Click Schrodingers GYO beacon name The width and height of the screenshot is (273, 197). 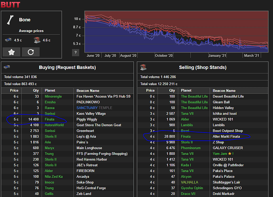click(x=227, y=188)
